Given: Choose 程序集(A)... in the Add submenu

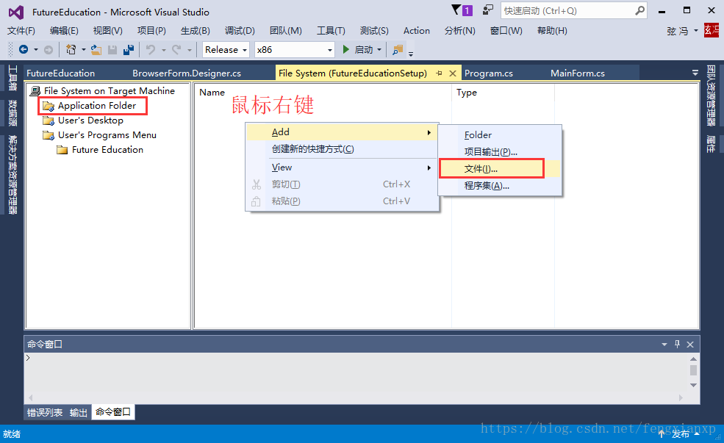Looking at the screenshot, I should [500, 186].
